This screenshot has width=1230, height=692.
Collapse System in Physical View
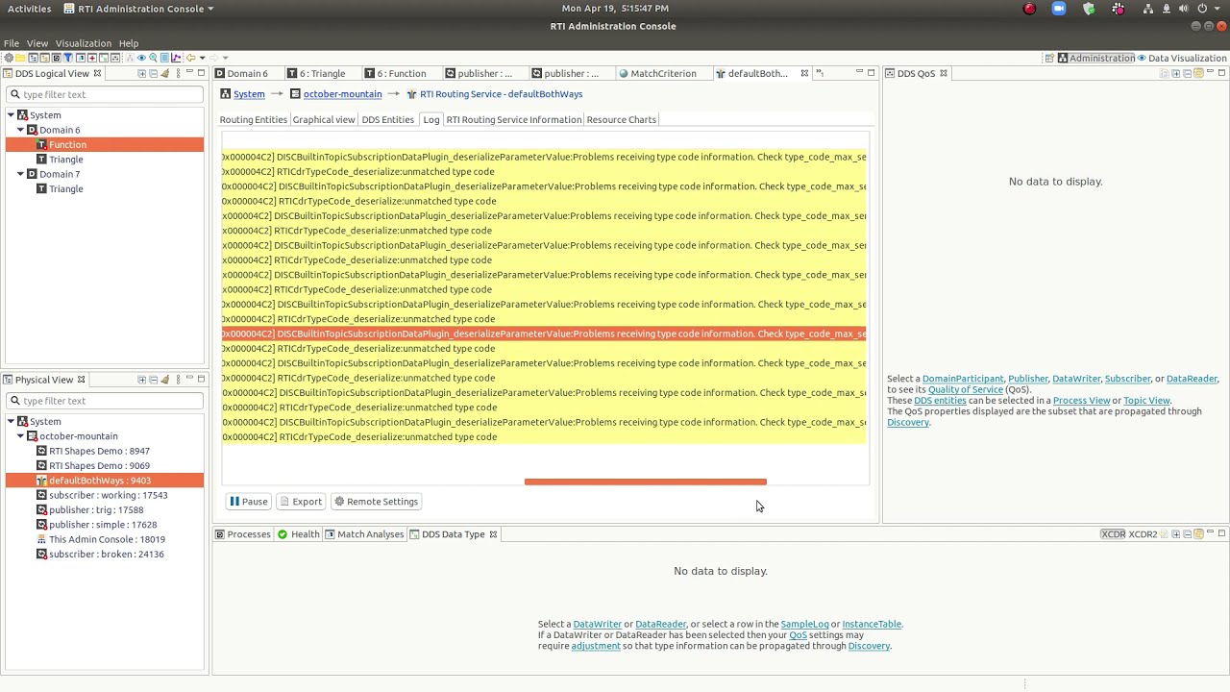pos(11,422)
